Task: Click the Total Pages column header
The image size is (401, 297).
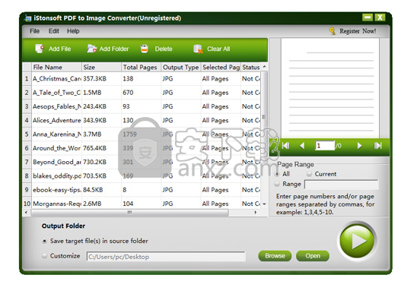Action: point(142,67)
